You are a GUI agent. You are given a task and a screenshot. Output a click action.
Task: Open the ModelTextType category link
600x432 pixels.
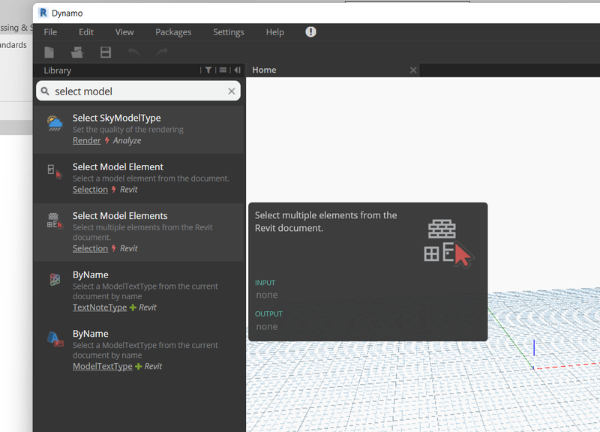pyautogui.click(x=103, y=366)
